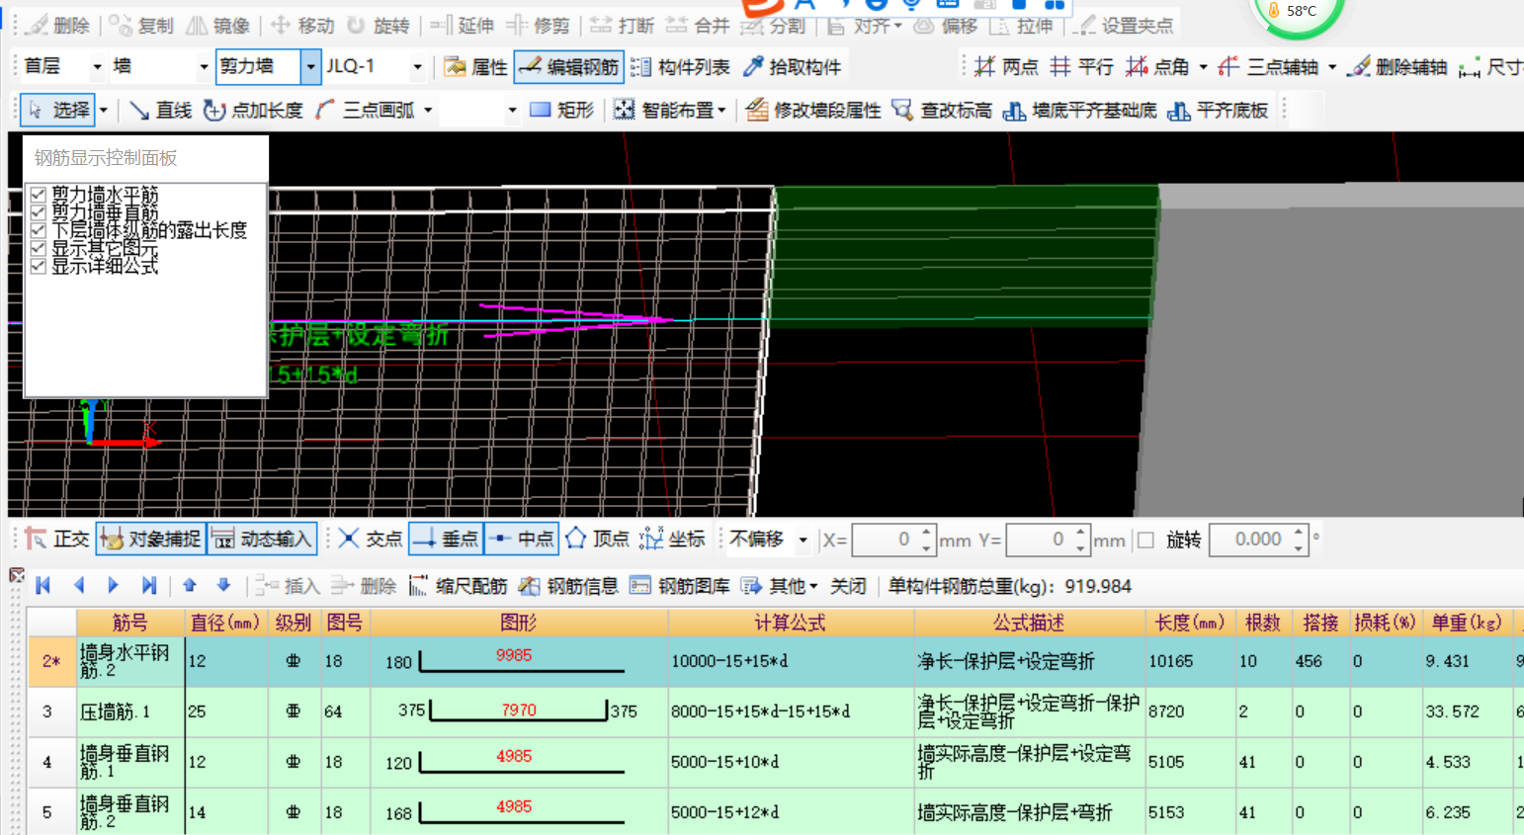Toggle 剪力墙垂直筋 checkbox

coord(39,212)
